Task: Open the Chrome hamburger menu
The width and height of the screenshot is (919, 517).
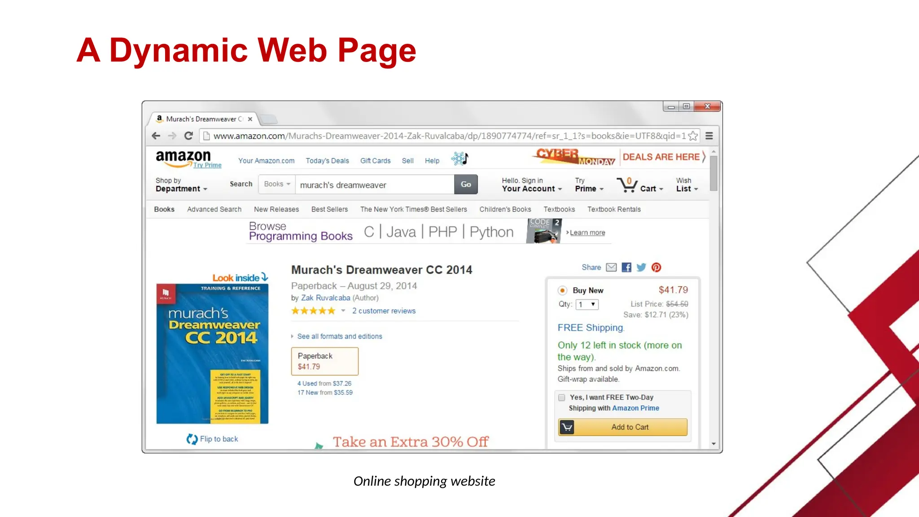Action: 709,136
